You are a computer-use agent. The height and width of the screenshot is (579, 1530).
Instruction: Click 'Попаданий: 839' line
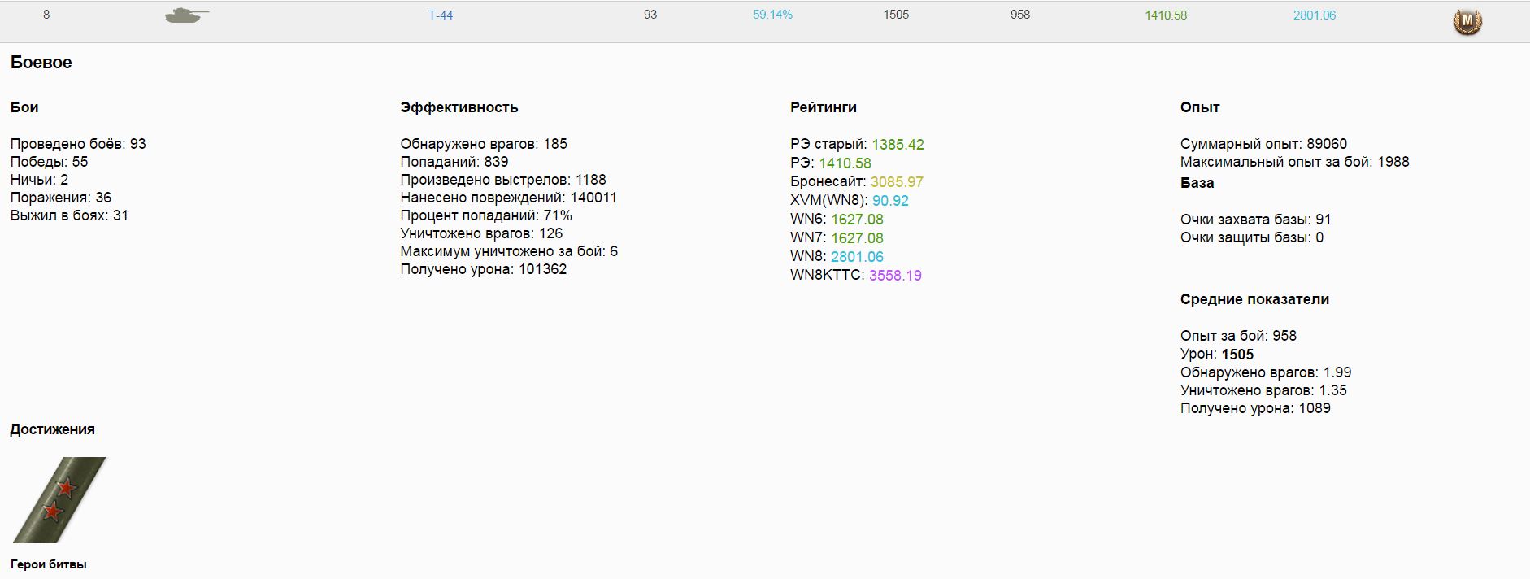click(x=454, y=162)
